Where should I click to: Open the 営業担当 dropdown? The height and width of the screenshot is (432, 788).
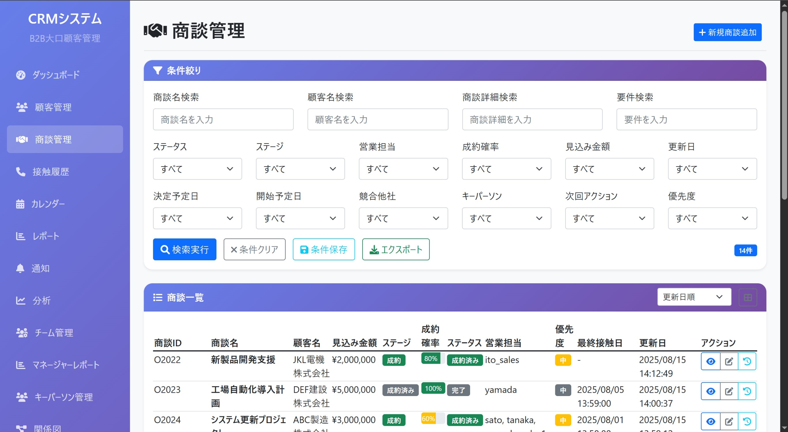coord(404,169)
